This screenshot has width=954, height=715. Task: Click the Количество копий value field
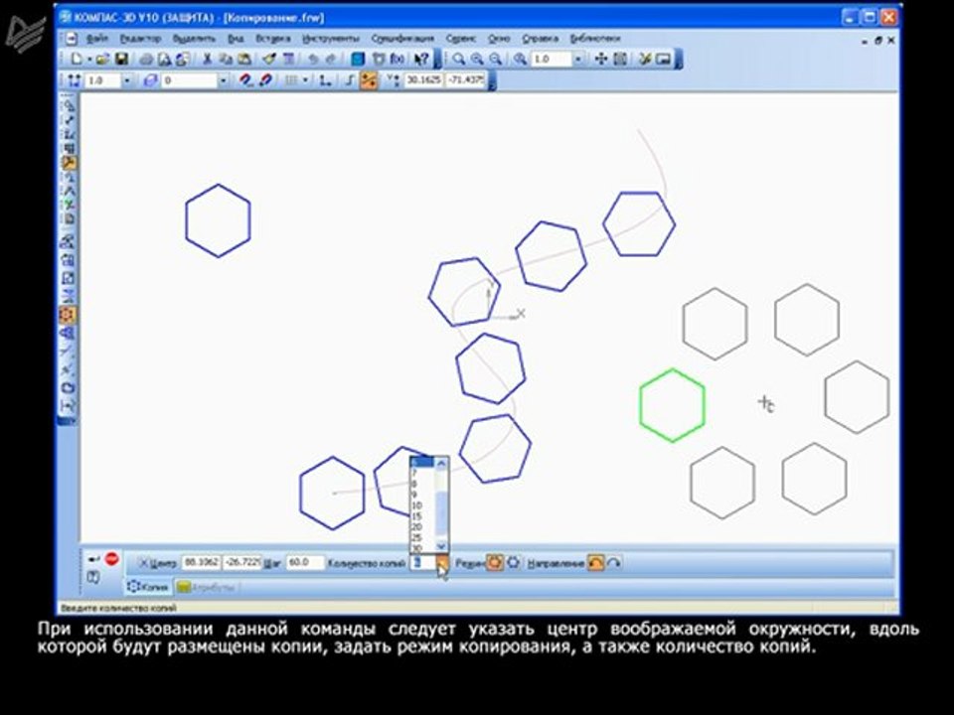click(423, 563)
